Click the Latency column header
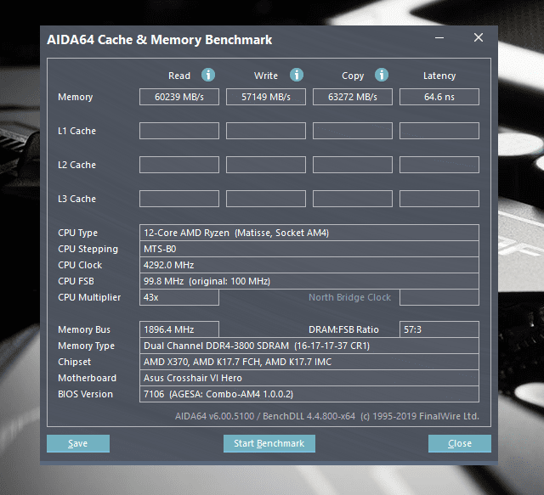Screen dimensions: 544x495 pos(439,76)
